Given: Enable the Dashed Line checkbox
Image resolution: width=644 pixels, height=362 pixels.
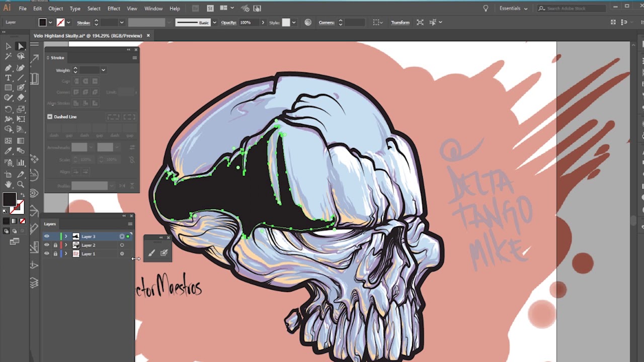Looking at the screenshot, I should [x=50, y=117].
